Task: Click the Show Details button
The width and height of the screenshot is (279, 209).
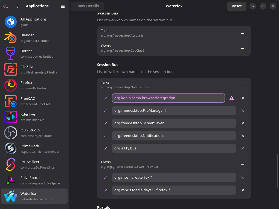Action: pos(87,6)
